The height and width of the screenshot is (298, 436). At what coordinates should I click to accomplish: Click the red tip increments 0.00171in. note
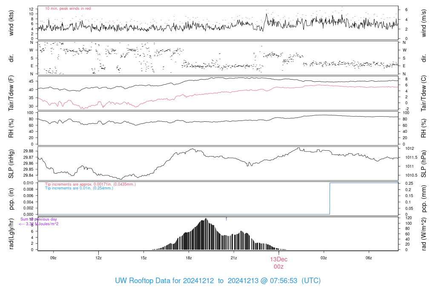coord(90,184)
